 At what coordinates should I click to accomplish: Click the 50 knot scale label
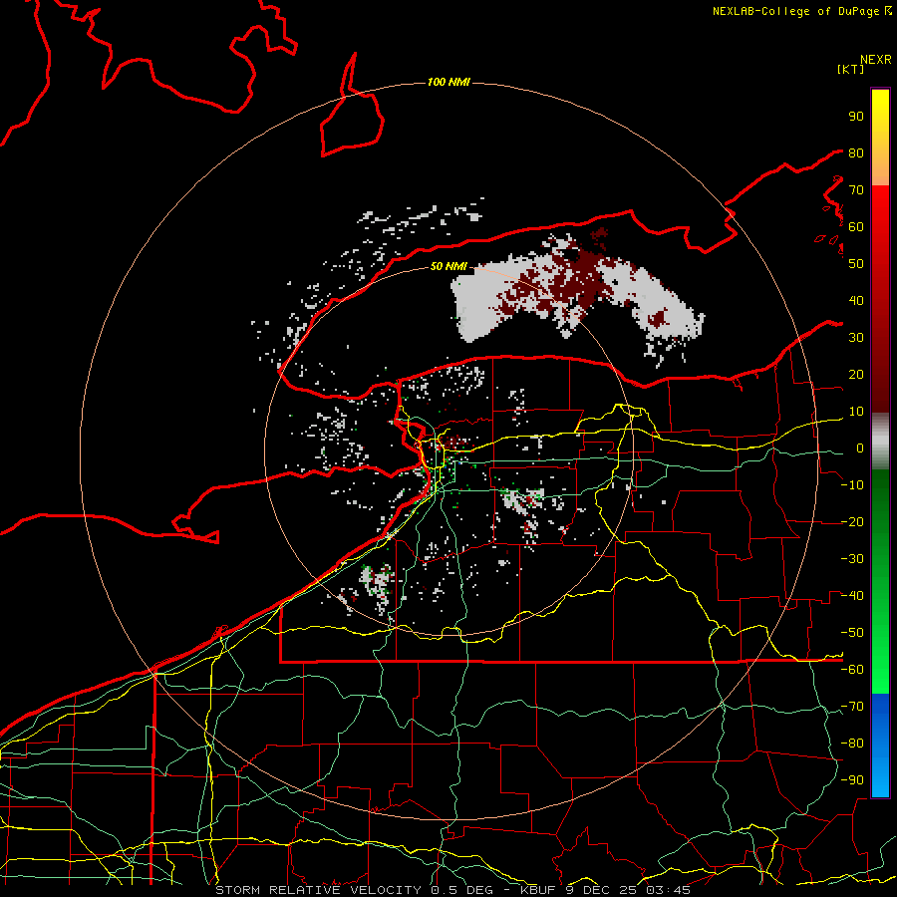[x=856, y=264]
